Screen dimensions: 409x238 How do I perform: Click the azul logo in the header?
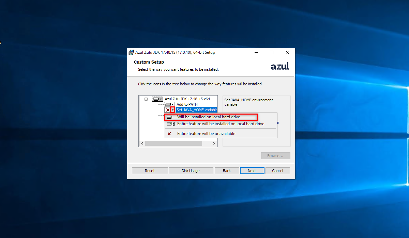click(x=280, y=66)
